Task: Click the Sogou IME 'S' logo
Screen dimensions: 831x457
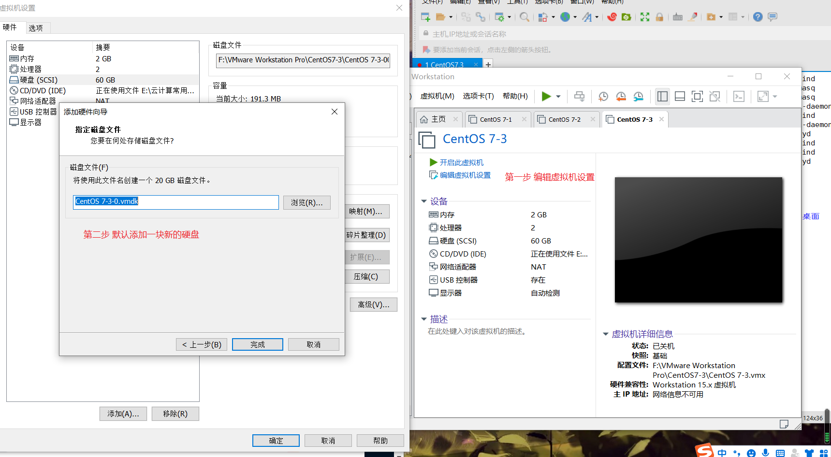Action: (704, 450)
